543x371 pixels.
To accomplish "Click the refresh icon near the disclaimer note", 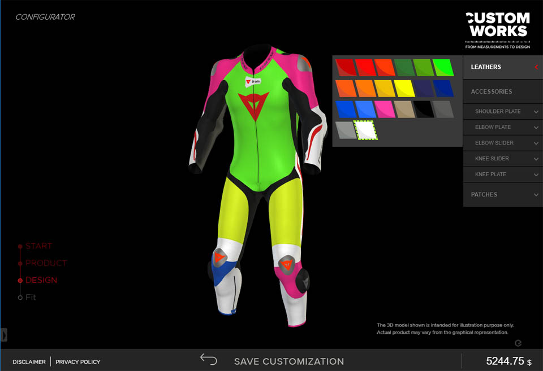I will [x=518, y=343].
